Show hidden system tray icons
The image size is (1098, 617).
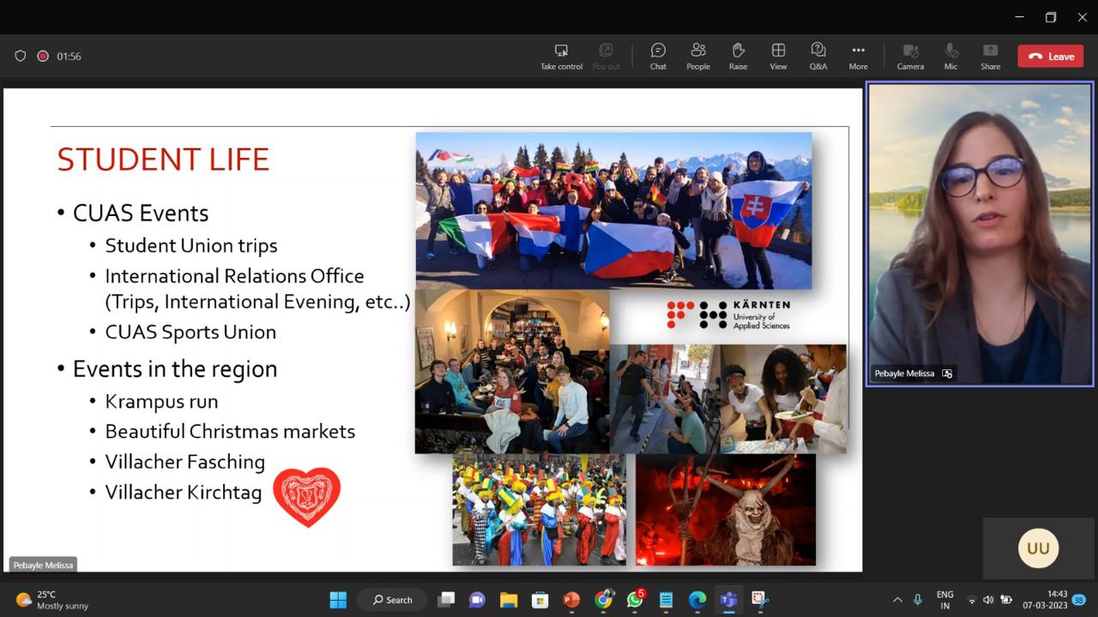pos(897,600)
